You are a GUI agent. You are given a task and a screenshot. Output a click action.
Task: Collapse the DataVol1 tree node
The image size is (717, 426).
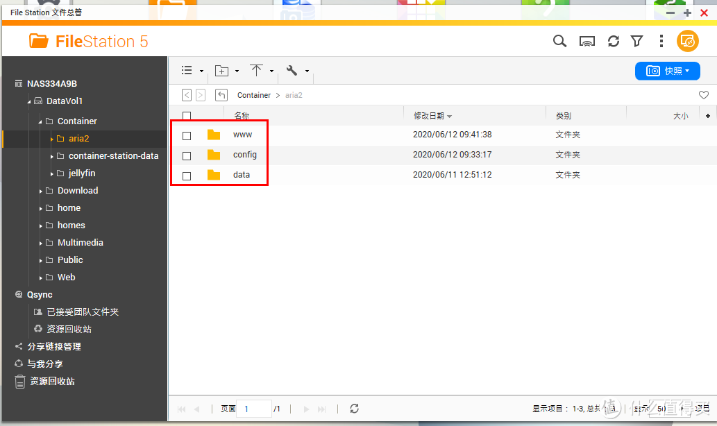coord(29,101)
